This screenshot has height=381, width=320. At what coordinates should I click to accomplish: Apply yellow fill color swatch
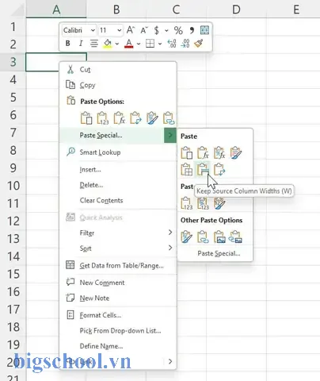tap(108, 44)
